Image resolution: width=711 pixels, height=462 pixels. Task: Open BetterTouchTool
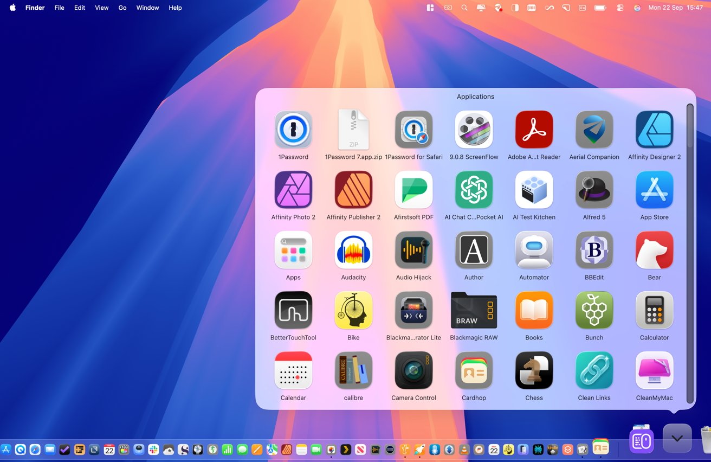click(x=293, y=310)
